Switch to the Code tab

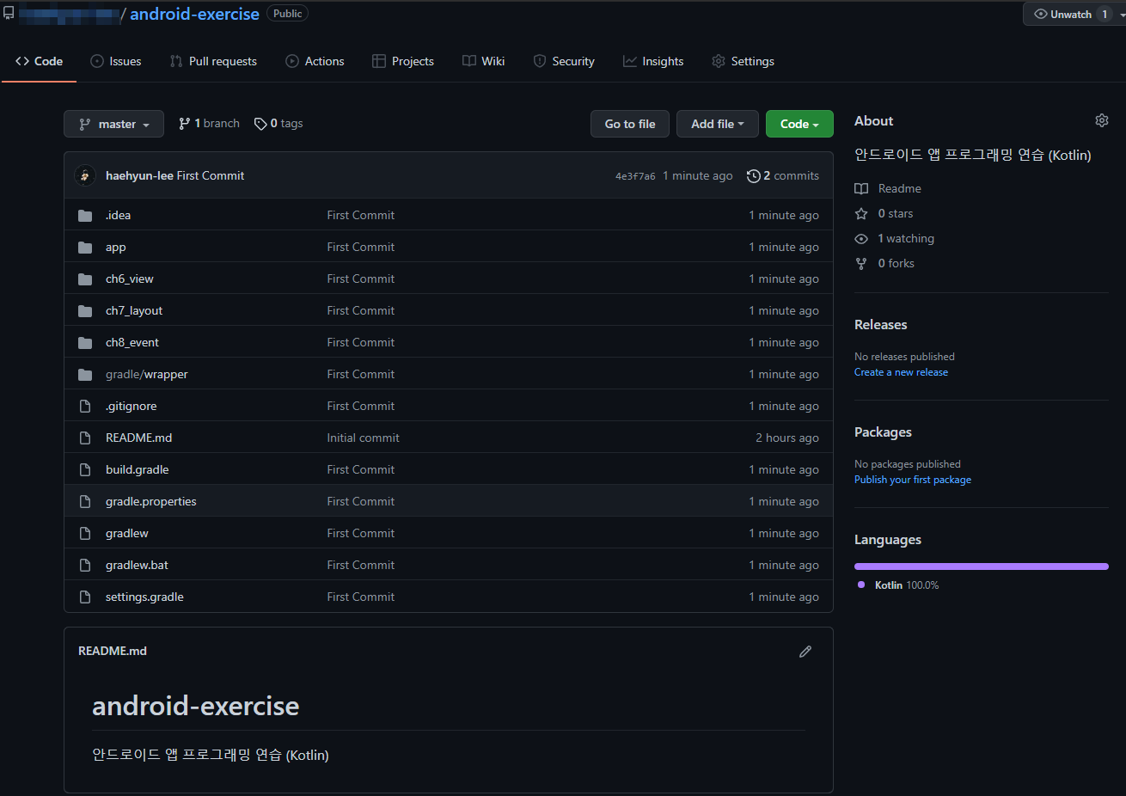pyautogui.click(x=40, y=61)
